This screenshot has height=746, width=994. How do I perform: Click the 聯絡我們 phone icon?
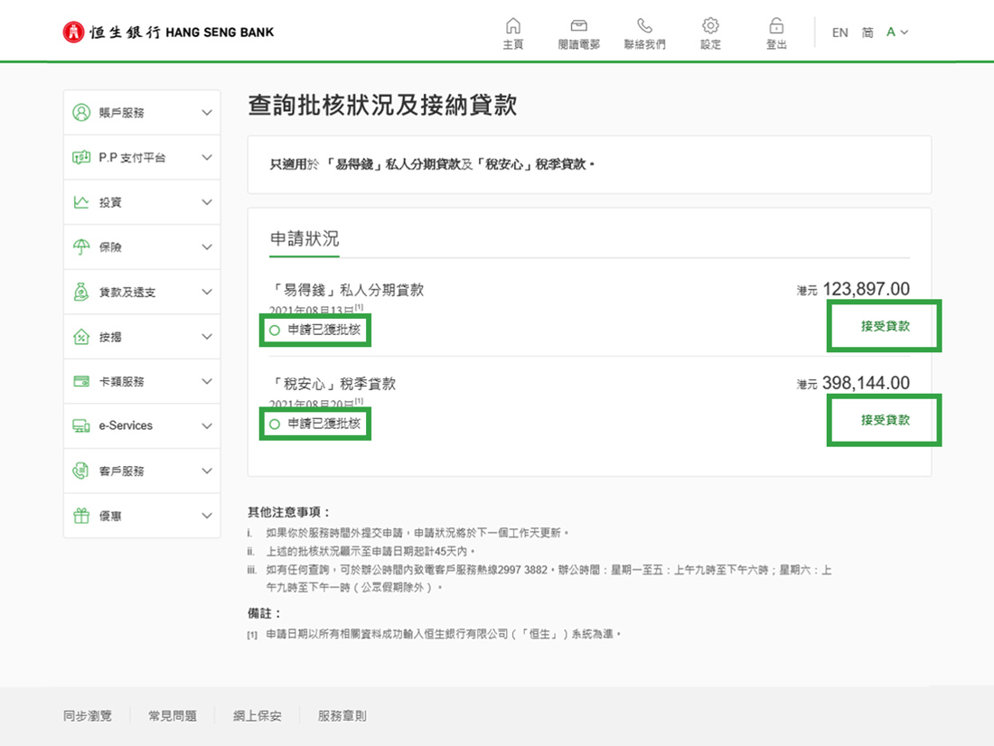point(644,26)
